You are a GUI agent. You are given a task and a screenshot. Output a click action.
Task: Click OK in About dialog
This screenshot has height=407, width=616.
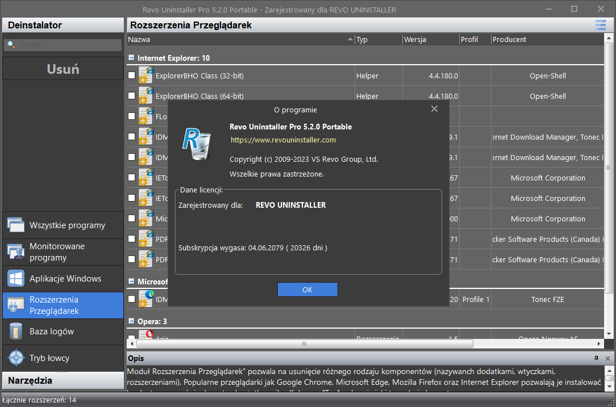click(x=307, y=289)
